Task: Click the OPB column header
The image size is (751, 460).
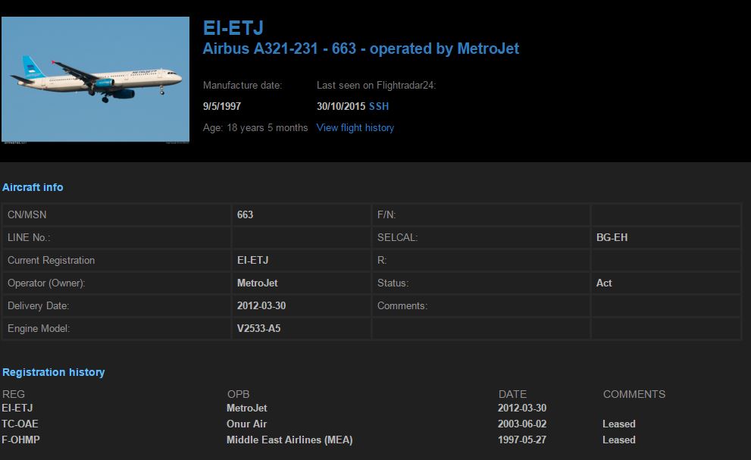Action: click(x=238, y=394)
